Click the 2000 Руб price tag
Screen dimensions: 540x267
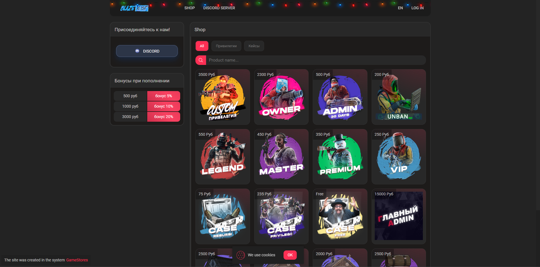click(324, 254)
